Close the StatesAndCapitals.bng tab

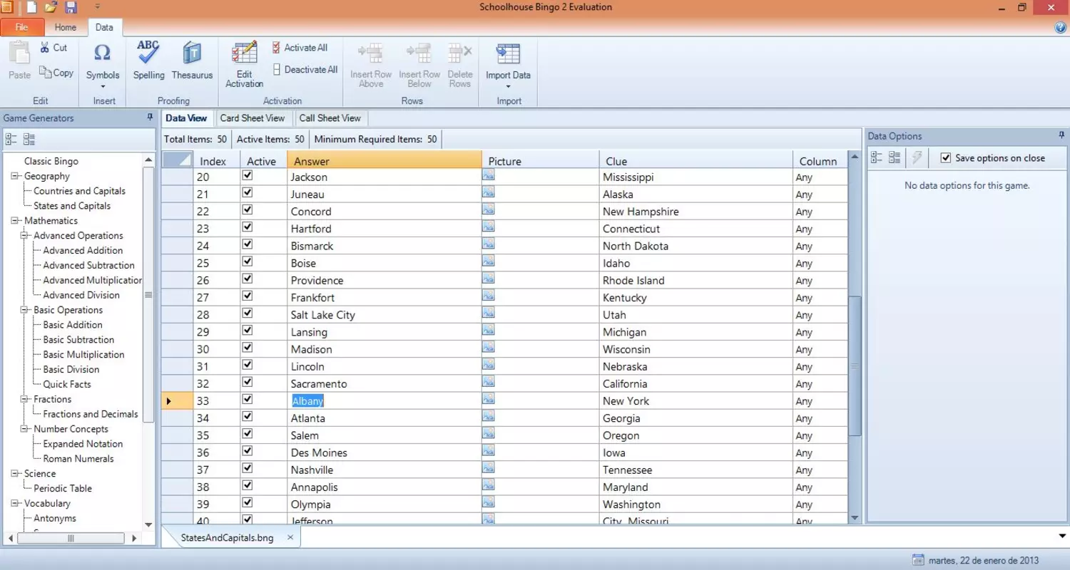pyautogui.click(x=290, y=538)
